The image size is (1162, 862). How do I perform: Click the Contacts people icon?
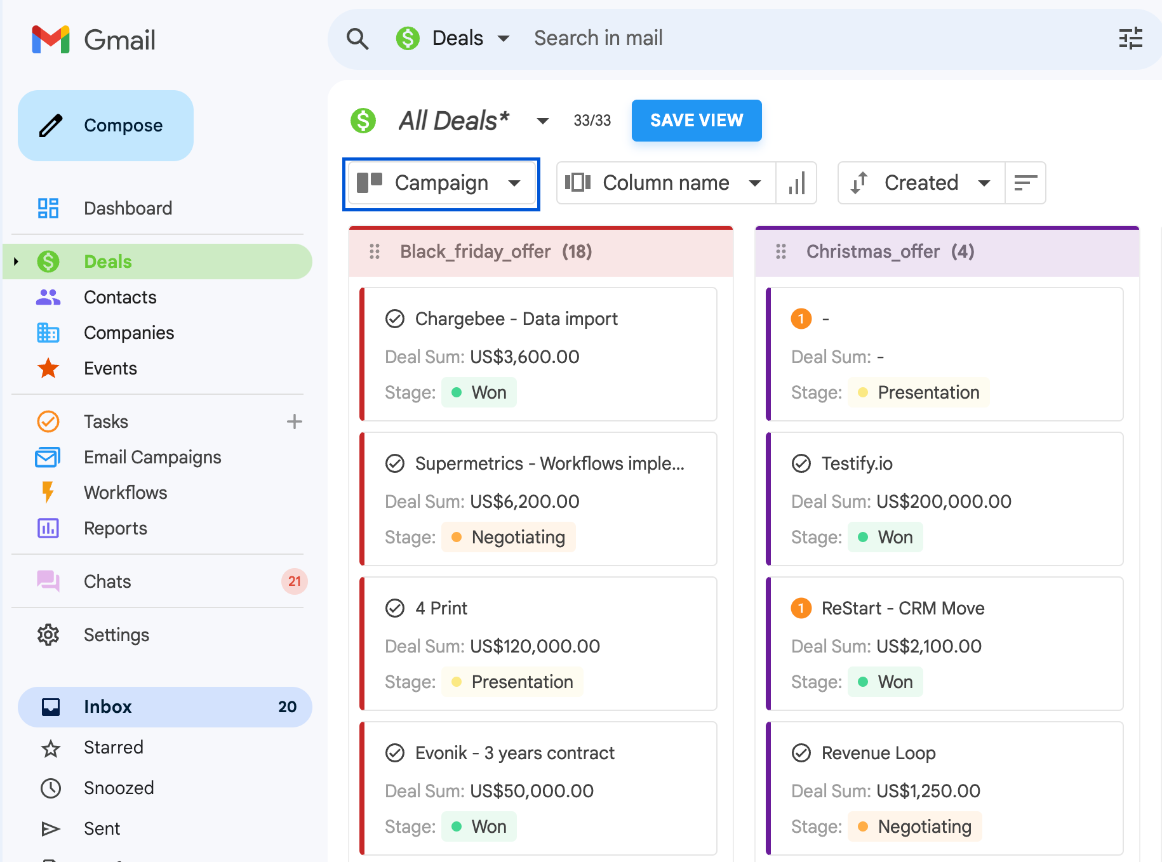click(48, 297)
